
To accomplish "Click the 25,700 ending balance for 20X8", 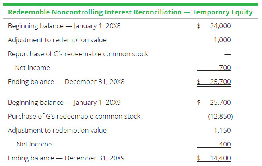I will (220, 82).
